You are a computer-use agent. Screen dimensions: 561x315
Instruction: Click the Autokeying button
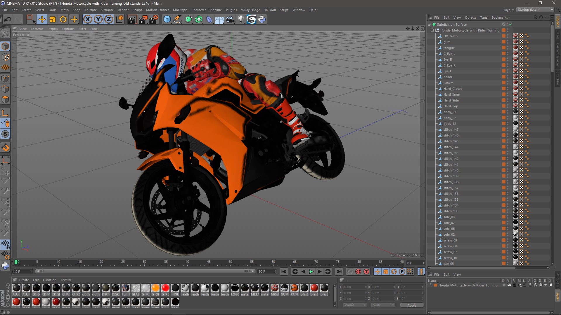coord(358,272)
